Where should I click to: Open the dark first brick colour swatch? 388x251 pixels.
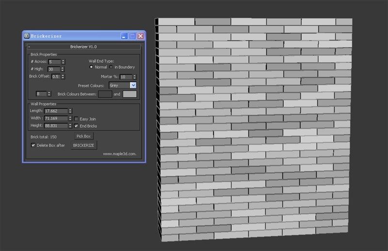tap(105, 94)
